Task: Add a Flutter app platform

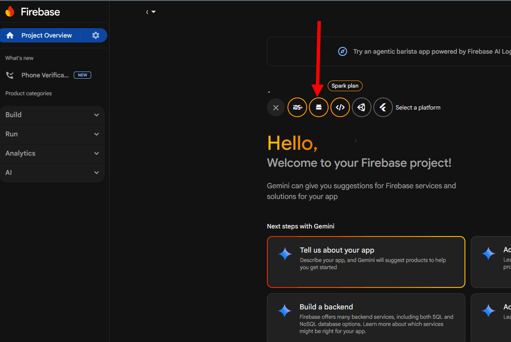Action: pyautogui.click(x=383, y=107)
